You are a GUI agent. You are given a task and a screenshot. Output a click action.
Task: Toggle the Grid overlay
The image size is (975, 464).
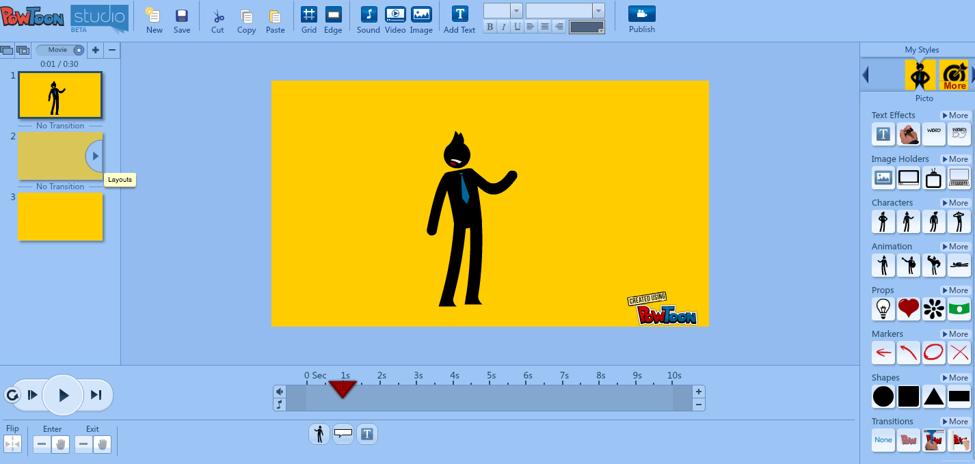click(309, 21)
